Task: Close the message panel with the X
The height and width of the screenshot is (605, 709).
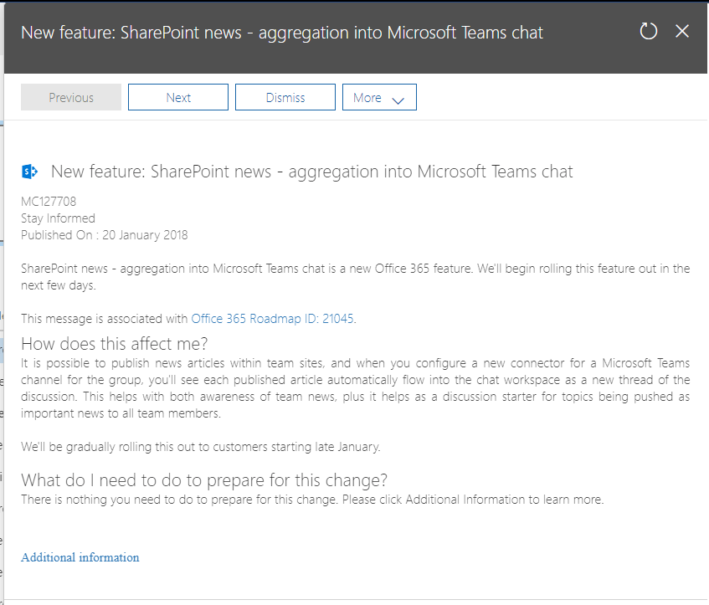Action: 682,31
